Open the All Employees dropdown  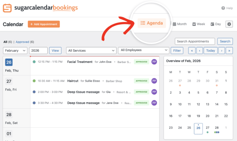point(144,50)
